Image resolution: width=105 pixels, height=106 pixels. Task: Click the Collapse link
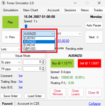click(94, 104)
